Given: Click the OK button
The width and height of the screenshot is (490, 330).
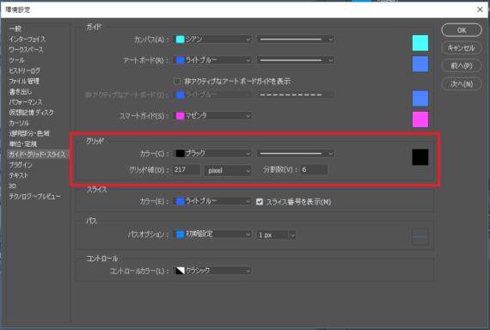Looking at the screenshot, I should pos(462,30).
